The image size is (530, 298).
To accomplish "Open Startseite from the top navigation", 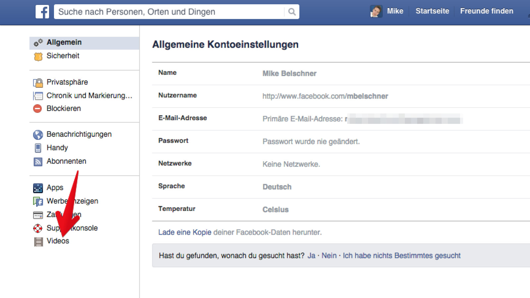I will point(432,11).
